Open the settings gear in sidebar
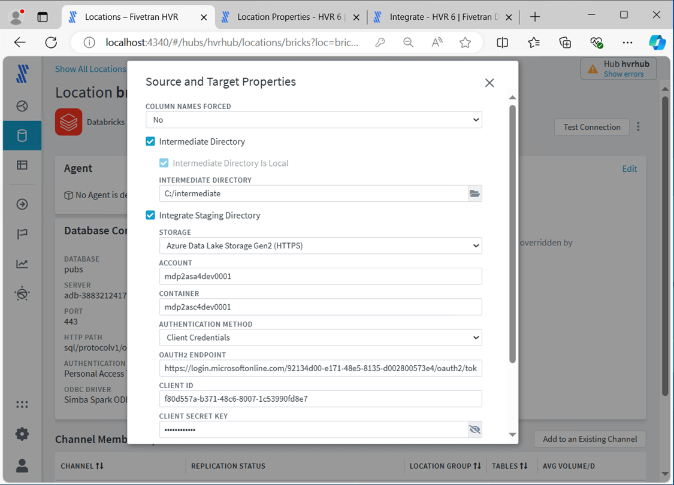Image resolution: width=674 pixels, height=485 pixels. click(x=22, y=434)
